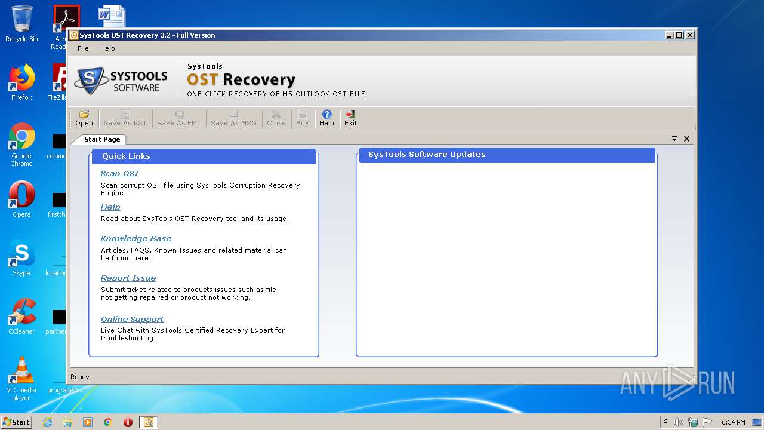Click the SysTools Software Updates header

(507, 155)
